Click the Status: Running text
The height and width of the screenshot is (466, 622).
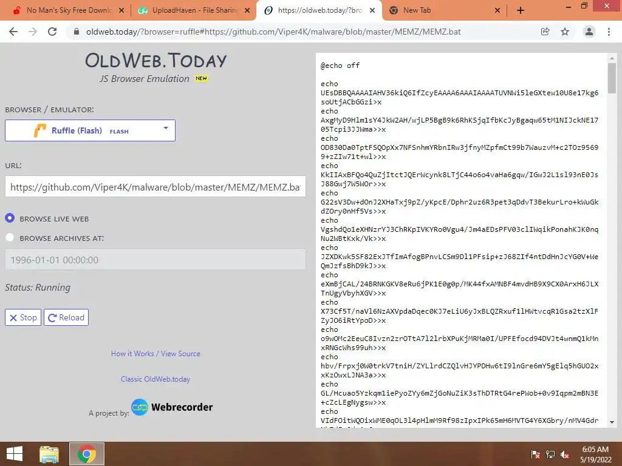click(x=38, y=287)
